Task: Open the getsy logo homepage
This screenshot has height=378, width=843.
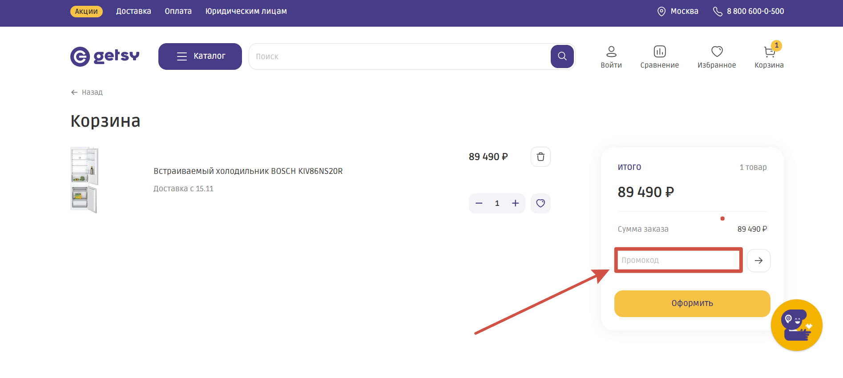Action: [x=105, y=56]
